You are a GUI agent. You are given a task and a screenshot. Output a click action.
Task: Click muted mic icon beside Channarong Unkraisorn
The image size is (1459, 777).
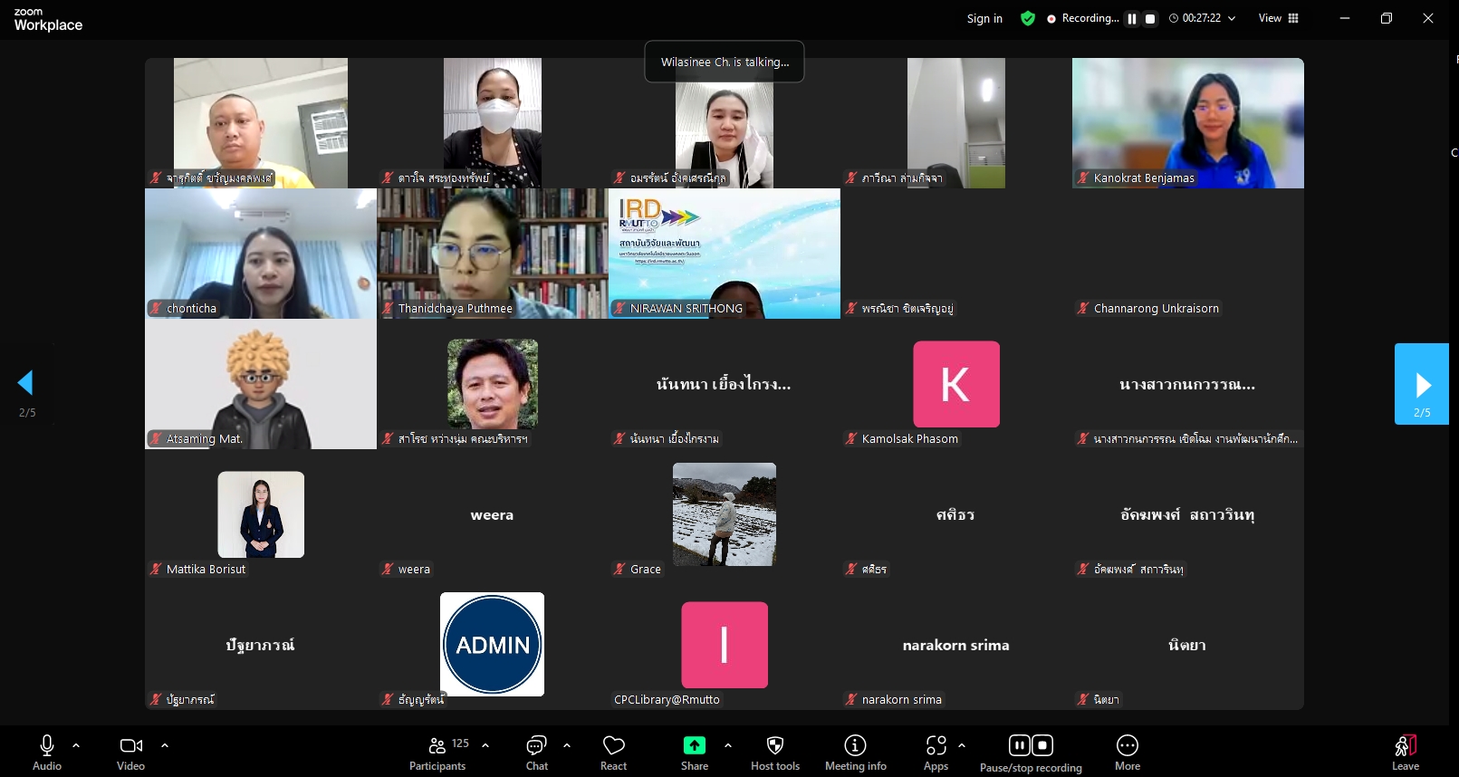click(x=1083, y=309)
